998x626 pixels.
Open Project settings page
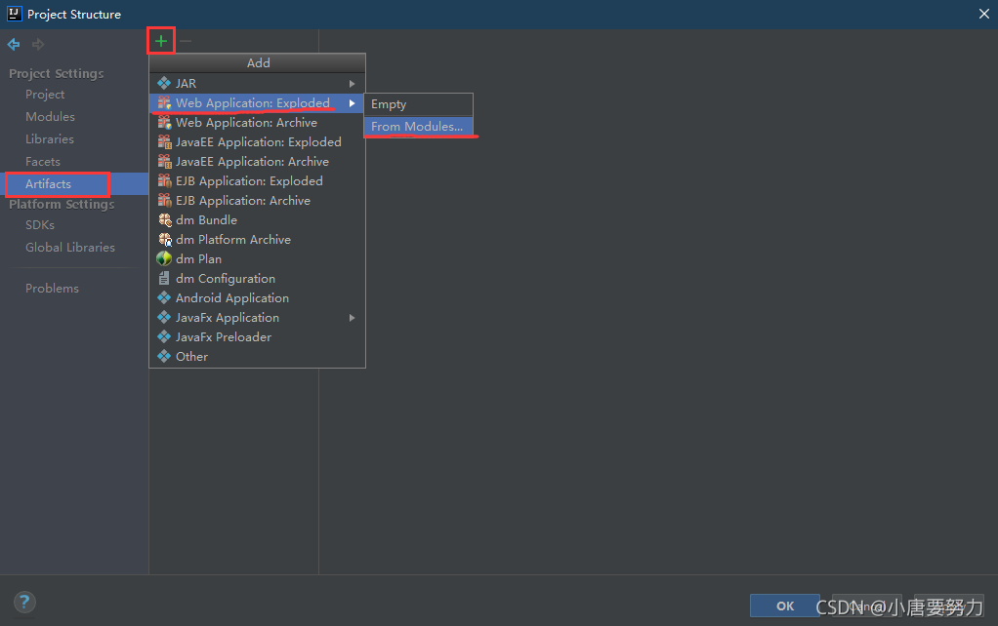click(x=45, y=94)
